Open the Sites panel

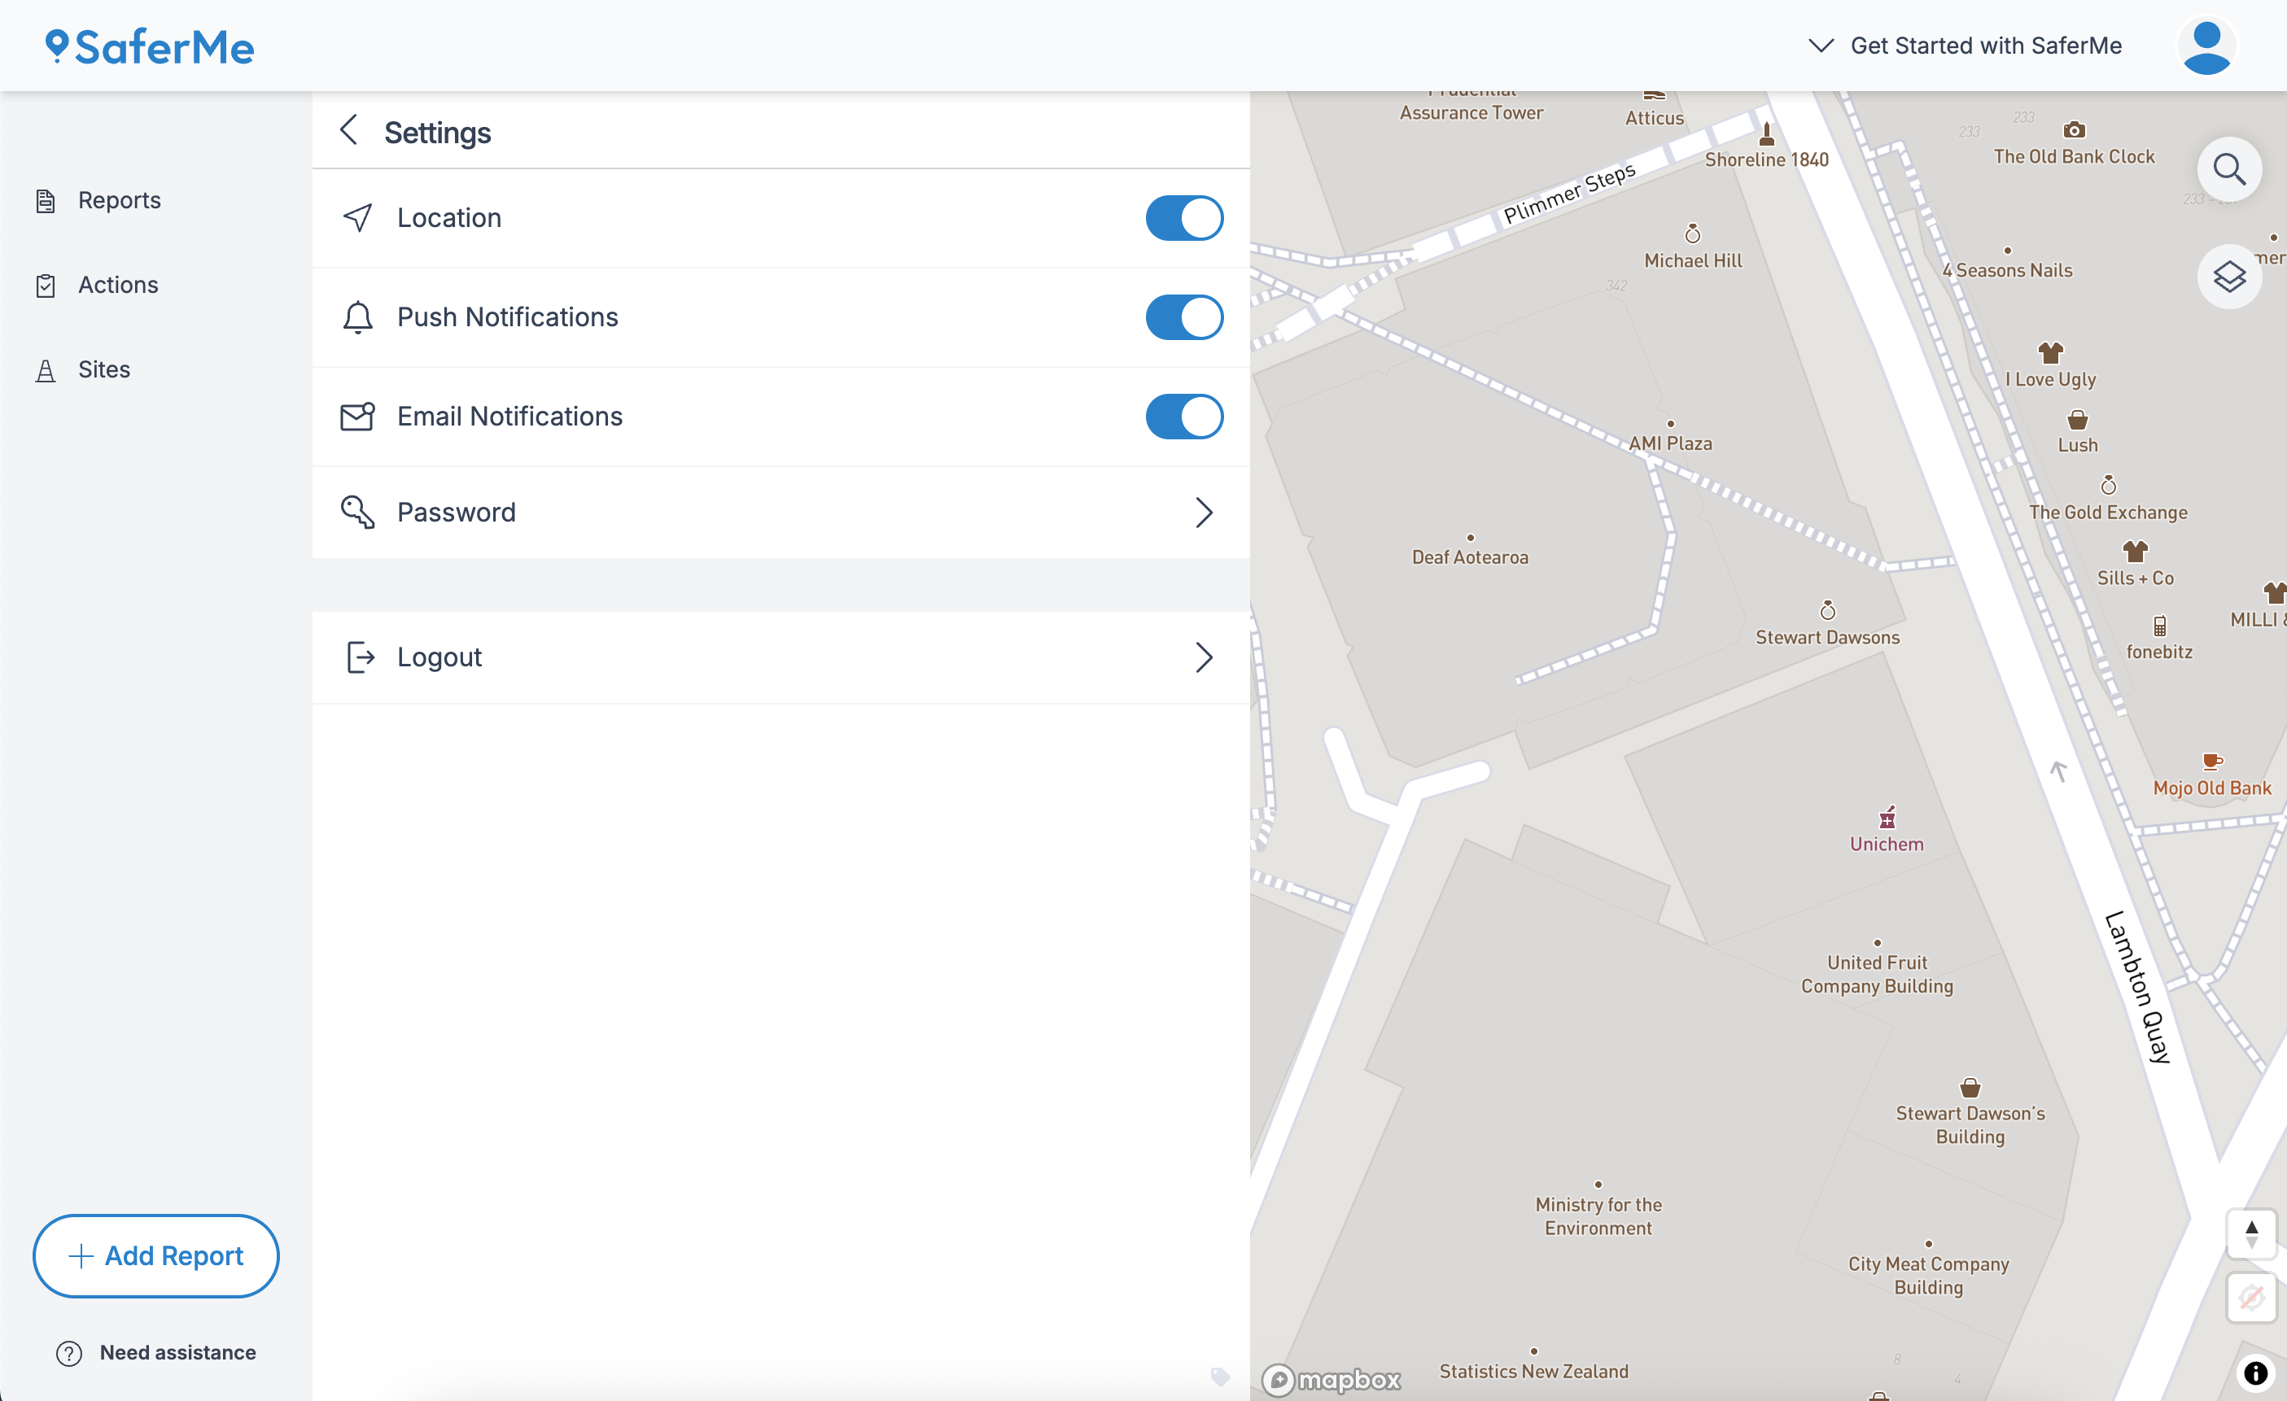point(104,369)
